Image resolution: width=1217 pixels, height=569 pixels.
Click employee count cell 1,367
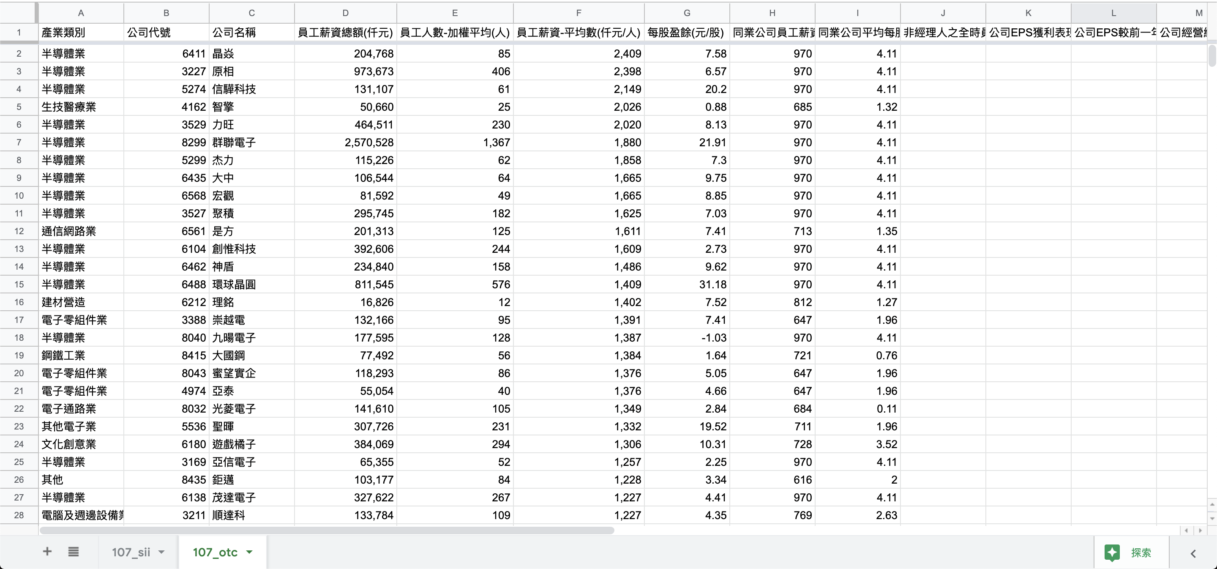(455, 142)
